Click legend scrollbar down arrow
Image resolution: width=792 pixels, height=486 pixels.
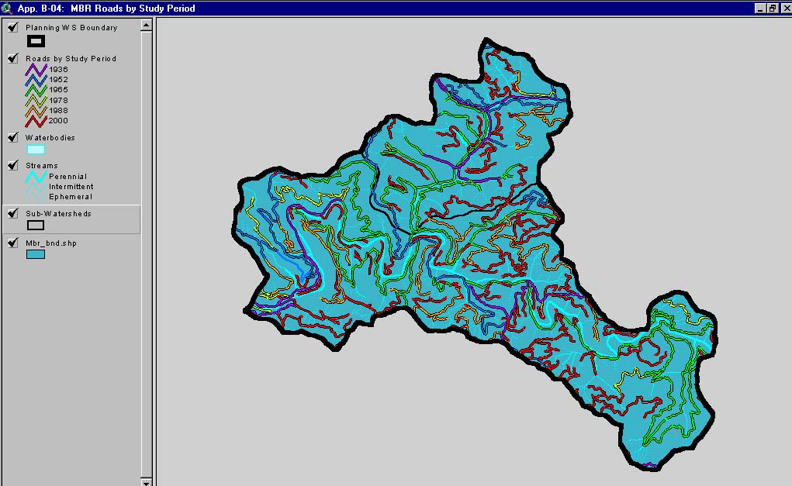click(146, 482)
